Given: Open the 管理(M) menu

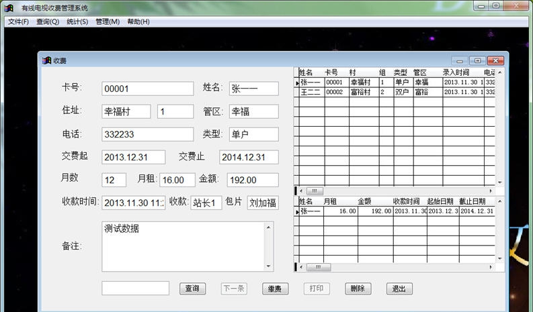Looking at the screenshot, I should click(108, 21).
